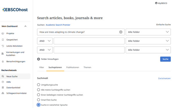The image size is (173, 108).
Task: Choose Alle meine Suchbegriffe suchen option
Action: pos(39,90)
